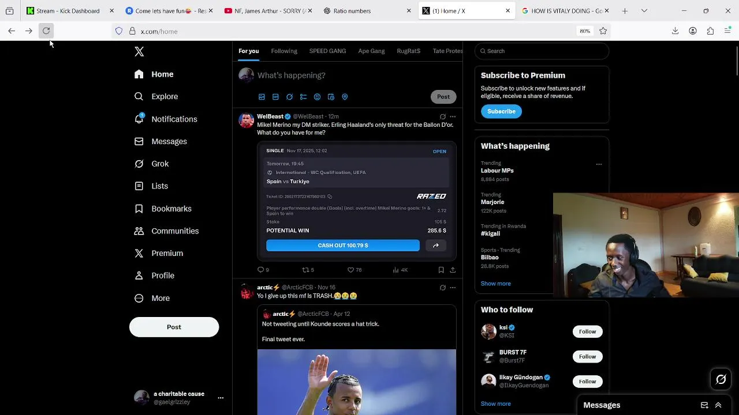
Task: Bookmark this page with the star icon
Action: (603, 31)
